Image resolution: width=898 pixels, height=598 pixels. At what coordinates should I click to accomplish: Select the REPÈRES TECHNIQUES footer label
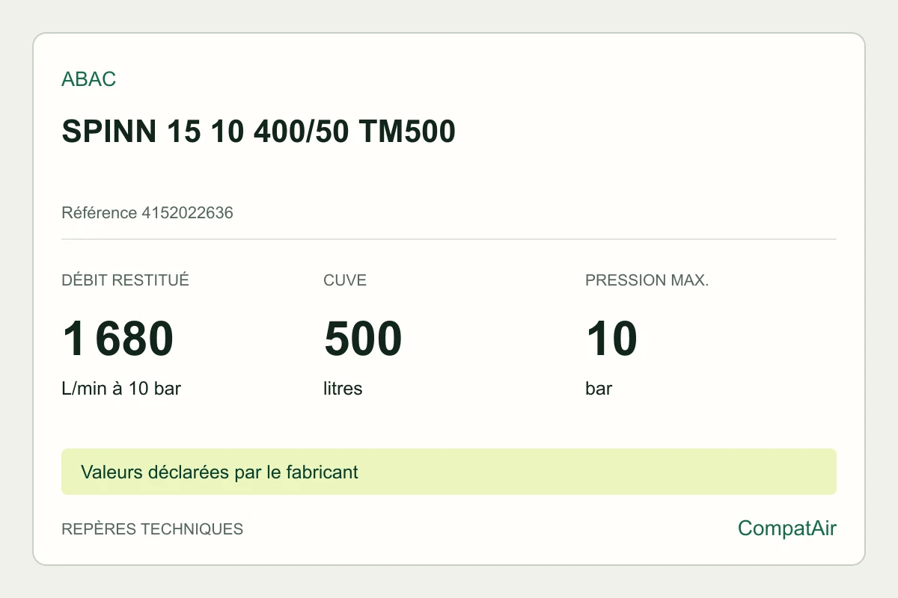pos(152,529)
